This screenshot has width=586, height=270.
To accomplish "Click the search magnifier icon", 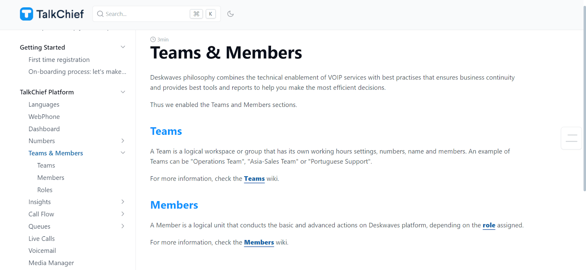I will 100,14.
